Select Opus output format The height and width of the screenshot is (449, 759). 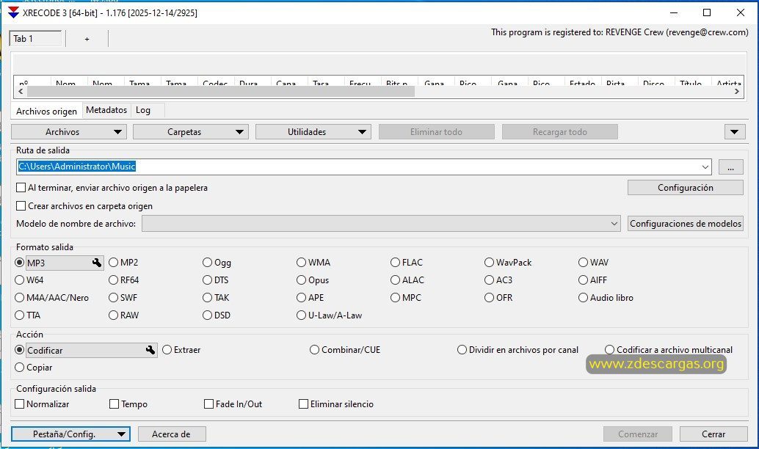pos(301,280)
